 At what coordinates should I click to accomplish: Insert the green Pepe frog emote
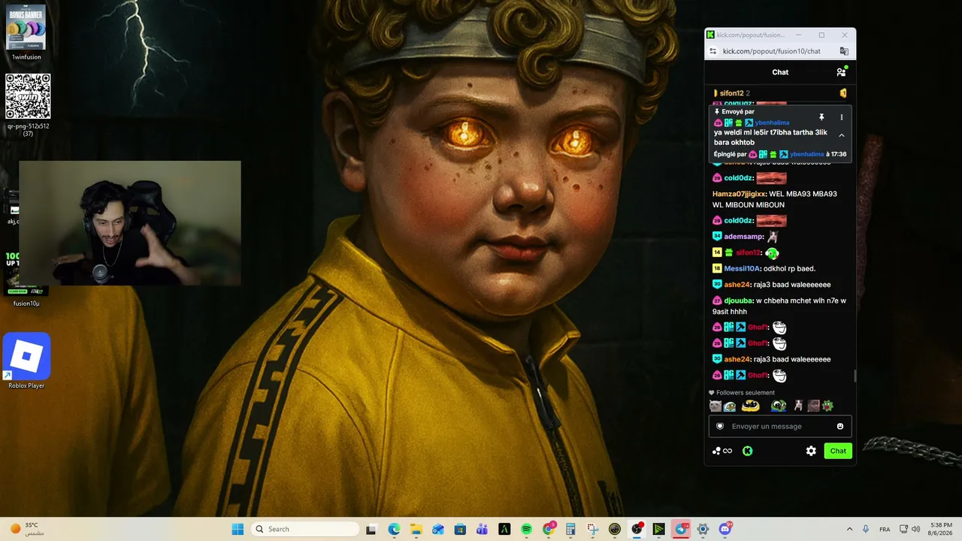tap(779, 406)
